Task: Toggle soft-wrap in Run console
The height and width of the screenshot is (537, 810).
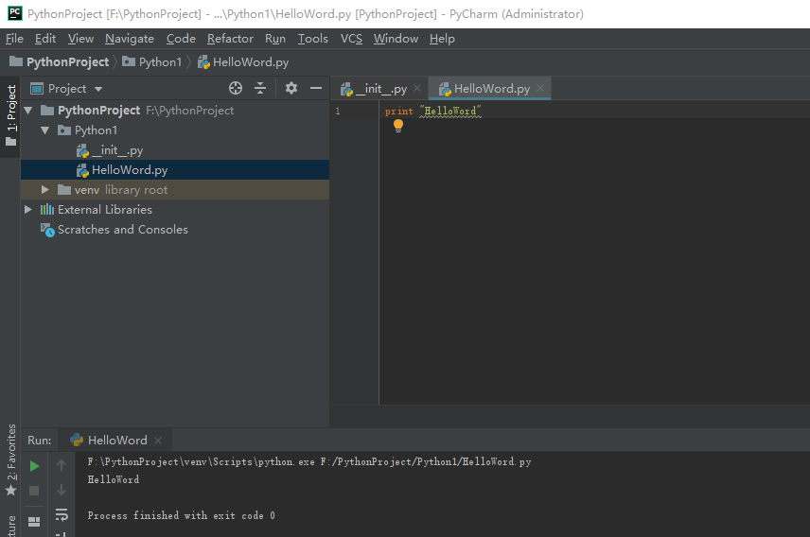Action: pos(62,514)
